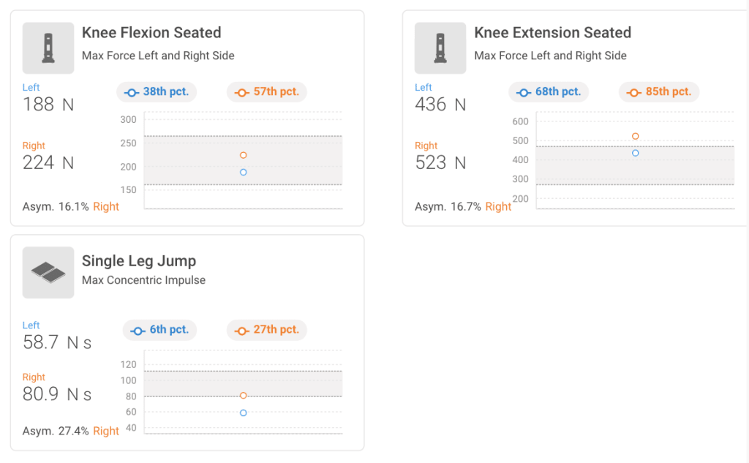Select the dynamometer icon on Knee Flexion Seated card
The image size is (749, 463).
(48, 48)
